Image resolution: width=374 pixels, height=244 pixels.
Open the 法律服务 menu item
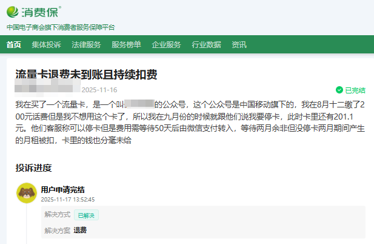tap(86, 44)
